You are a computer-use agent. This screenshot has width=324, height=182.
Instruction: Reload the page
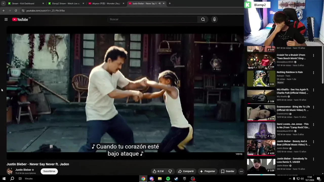tap(16, 11)
